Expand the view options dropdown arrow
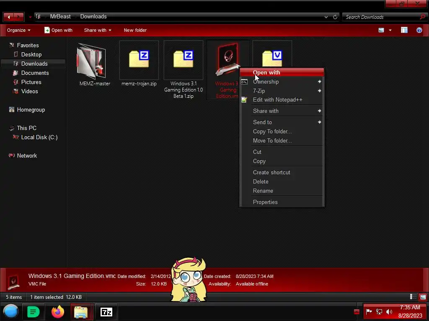This screenshot has height=321, width=429. (x=390, y=30)
